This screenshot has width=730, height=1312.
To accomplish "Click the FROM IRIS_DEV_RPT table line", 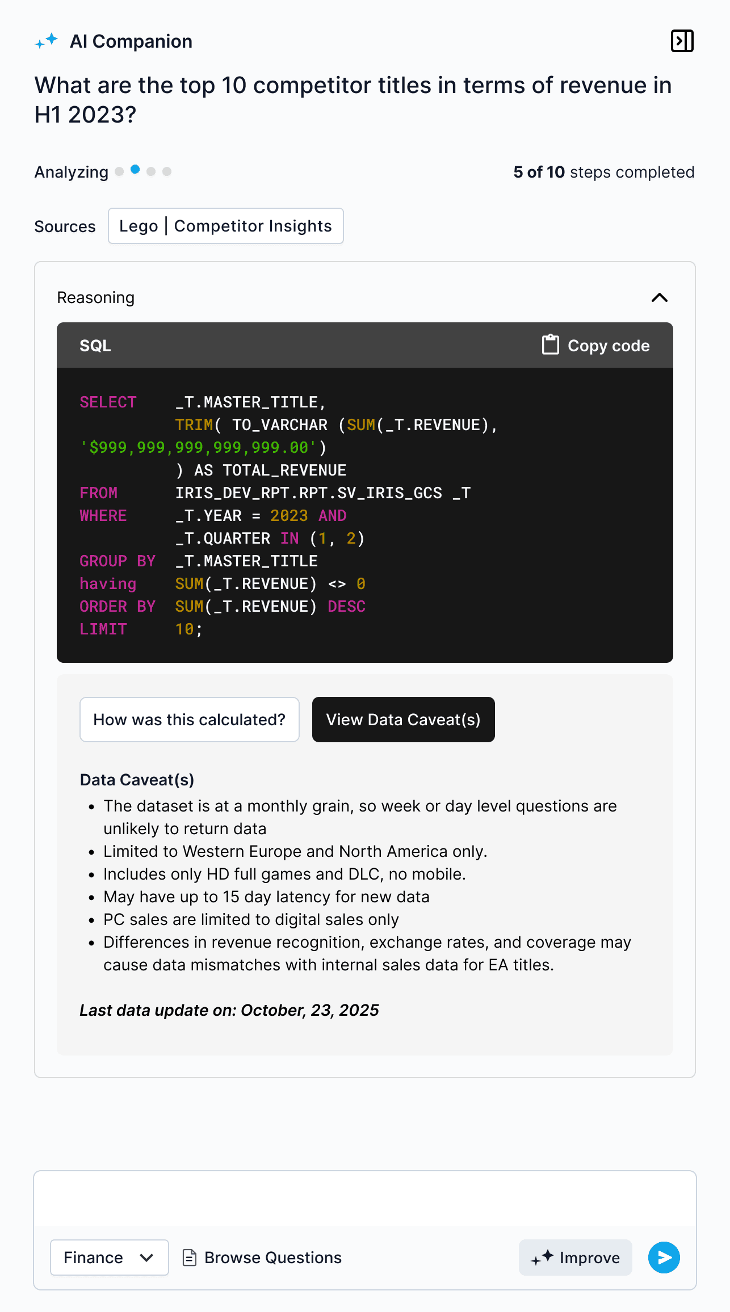I will click(x=275, y=493).
